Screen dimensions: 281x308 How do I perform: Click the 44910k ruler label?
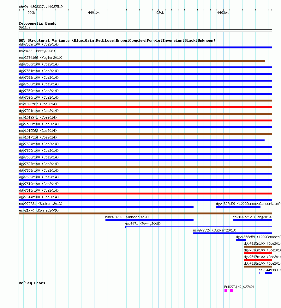pos(94,13)
